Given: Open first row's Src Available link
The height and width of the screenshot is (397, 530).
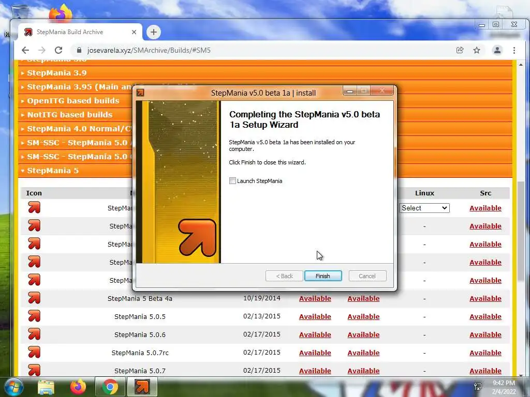Looking at the screenshot, I should (485, 208).
